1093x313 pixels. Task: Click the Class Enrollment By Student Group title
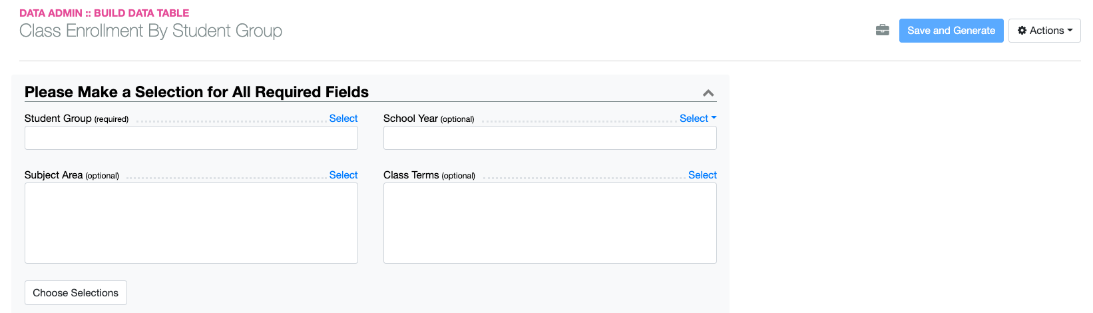tap(150, 31)
